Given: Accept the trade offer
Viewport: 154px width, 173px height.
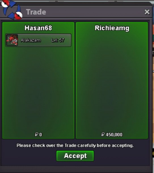Looking at the screenshot, I should (75, 156).
